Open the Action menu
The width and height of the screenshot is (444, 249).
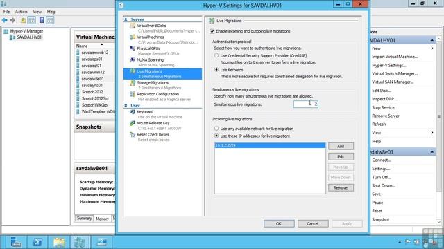coord(22,12)
